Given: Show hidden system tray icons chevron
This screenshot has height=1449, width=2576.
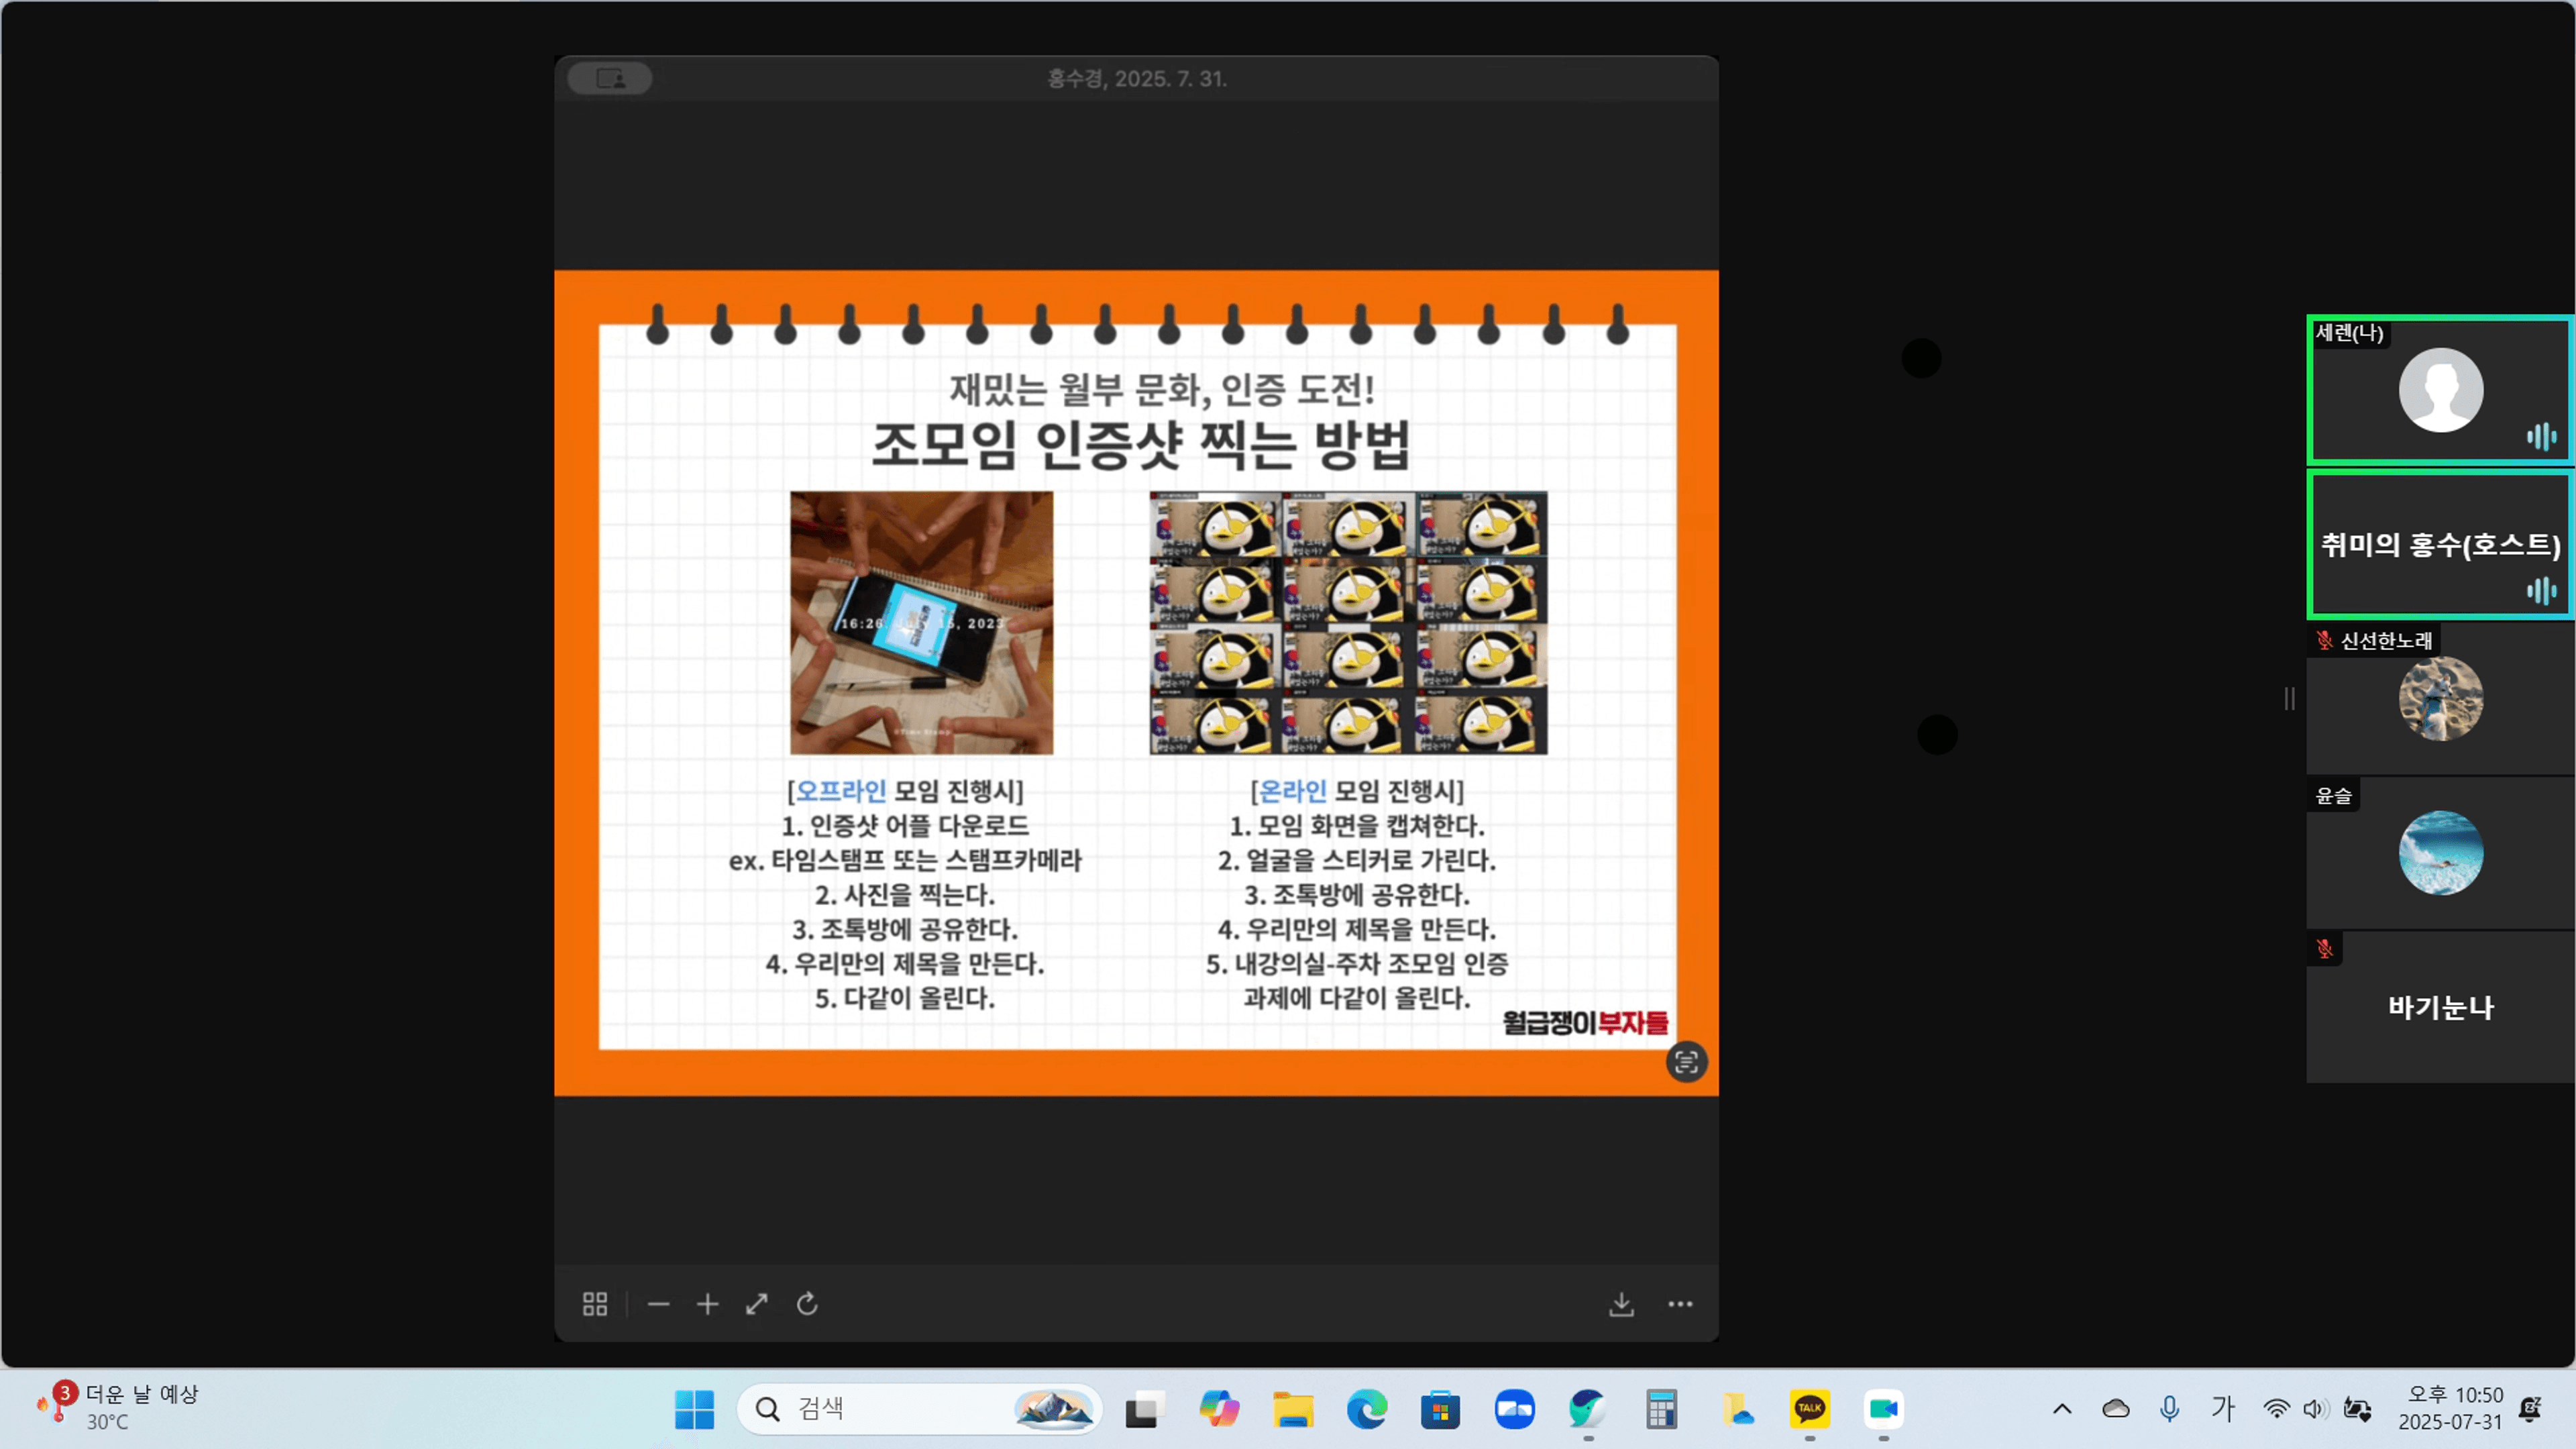Looking at the screenshot, I should tap(2062, 1409).
